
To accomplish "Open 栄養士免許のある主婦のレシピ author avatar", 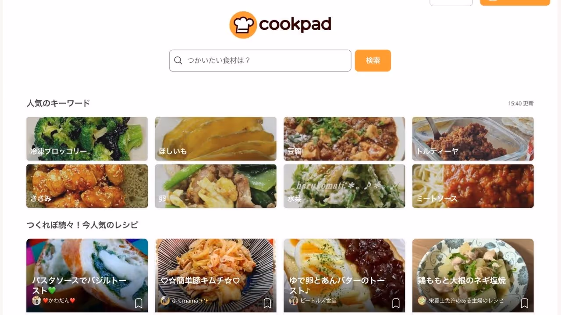I will tap(422, 301).
